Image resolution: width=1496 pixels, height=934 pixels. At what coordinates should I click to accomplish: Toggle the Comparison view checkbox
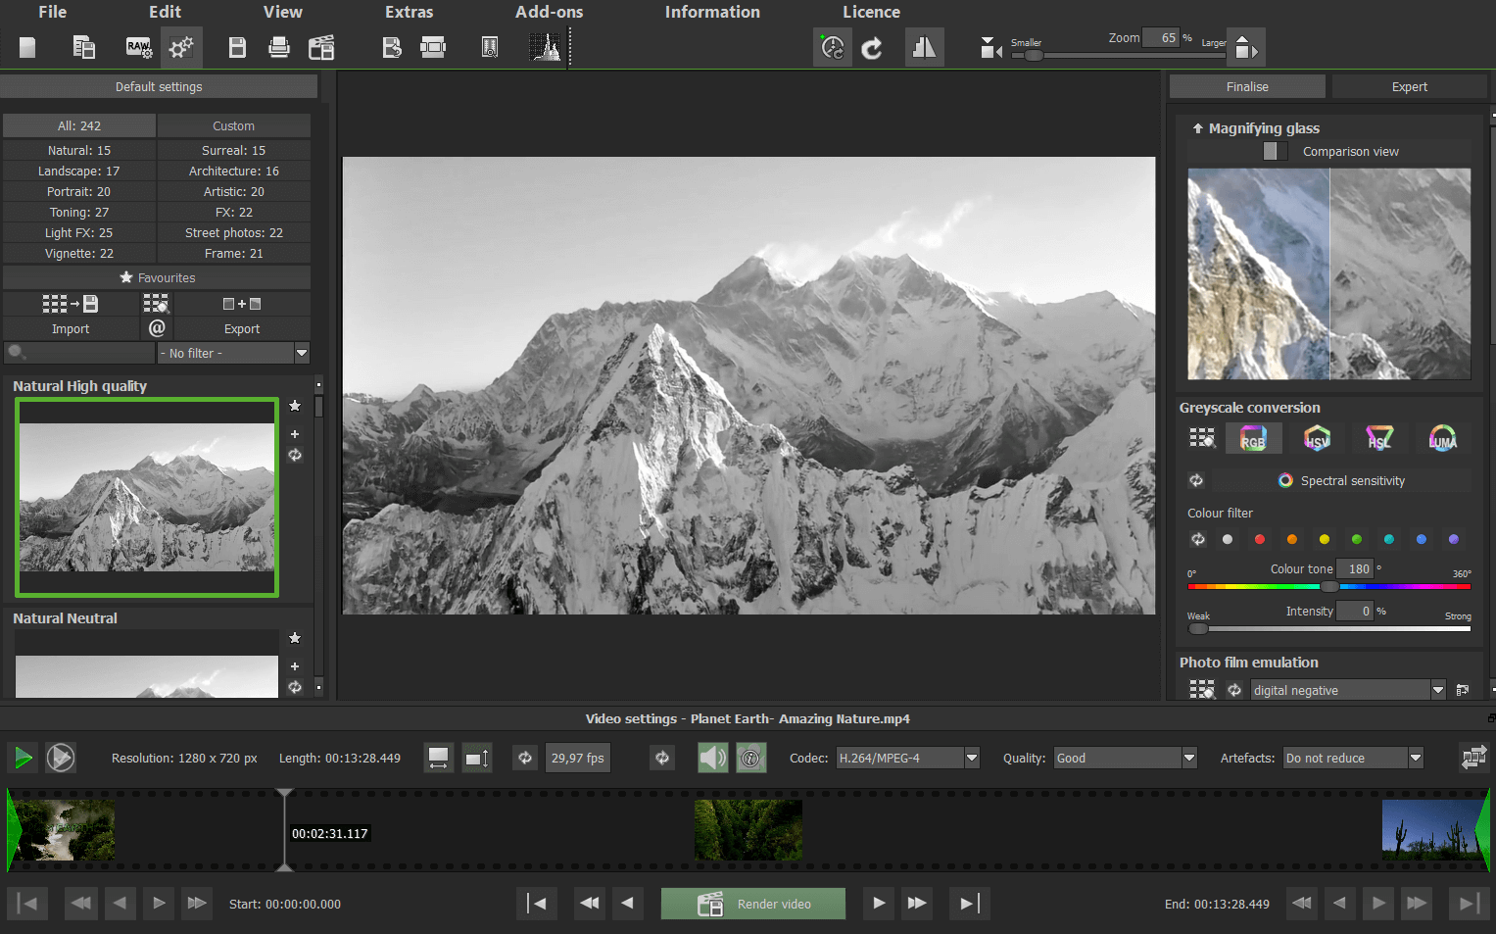(x=1275, y=151)
